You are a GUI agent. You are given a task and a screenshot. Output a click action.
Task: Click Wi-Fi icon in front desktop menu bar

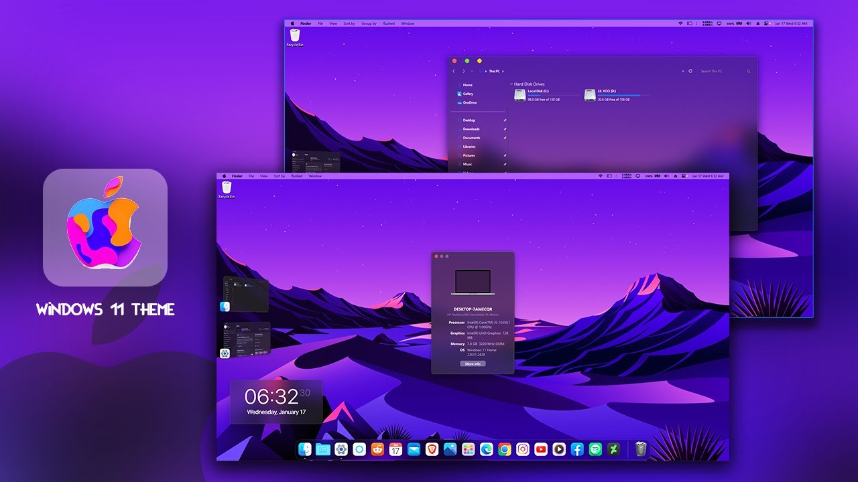coord(601,176)
